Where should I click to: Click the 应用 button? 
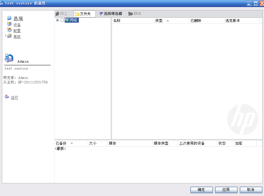[x=226, y=190]
